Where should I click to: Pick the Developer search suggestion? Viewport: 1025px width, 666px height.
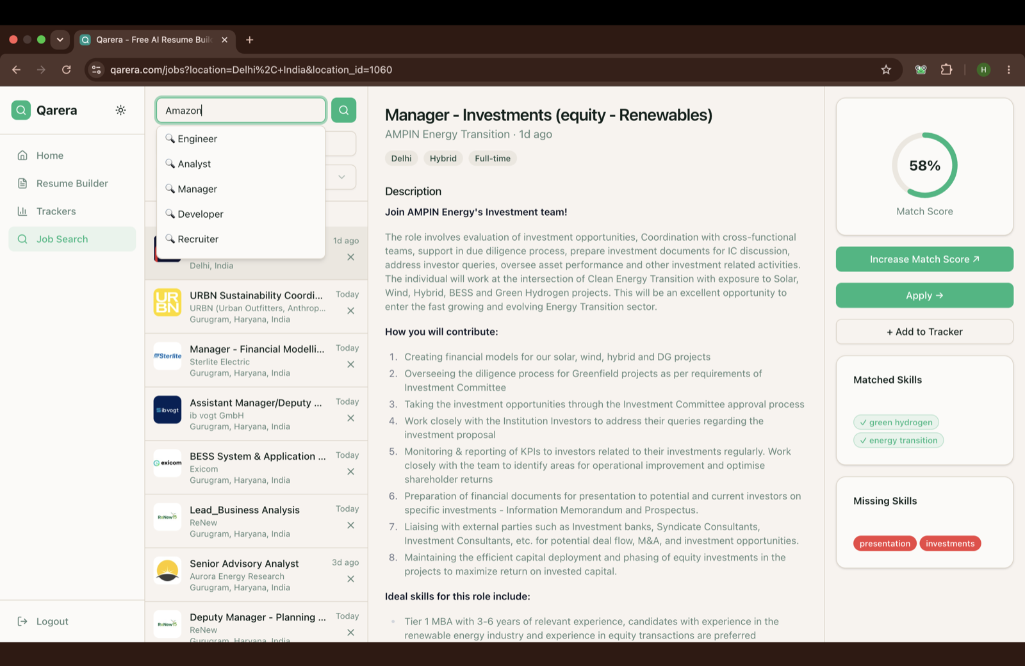[x=241, y=214]
